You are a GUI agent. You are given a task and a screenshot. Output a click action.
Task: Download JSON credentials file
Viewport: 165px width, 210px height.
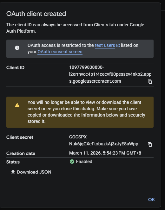(31, 172)
